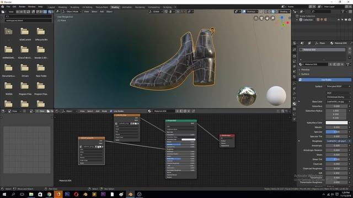The image size is (353, 198).
Task: Switch to wireframe shading mode
Action: [x=266, y=12]
